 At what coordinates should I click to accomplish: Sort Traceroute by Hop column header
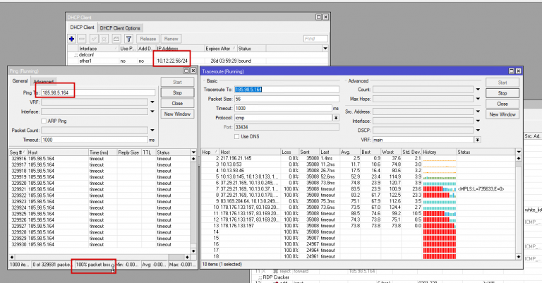(x=210, y=152)
